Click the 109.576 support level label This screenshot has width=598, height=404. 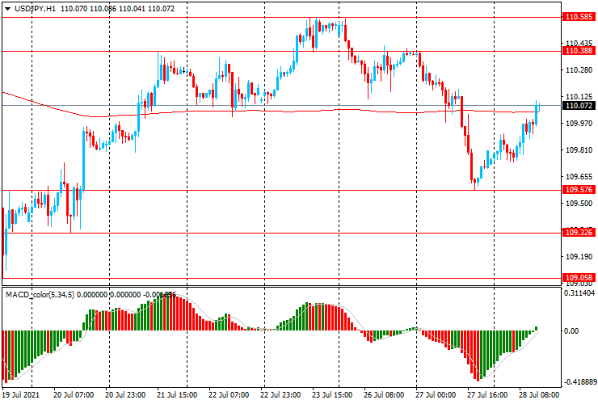click(579, 190)
